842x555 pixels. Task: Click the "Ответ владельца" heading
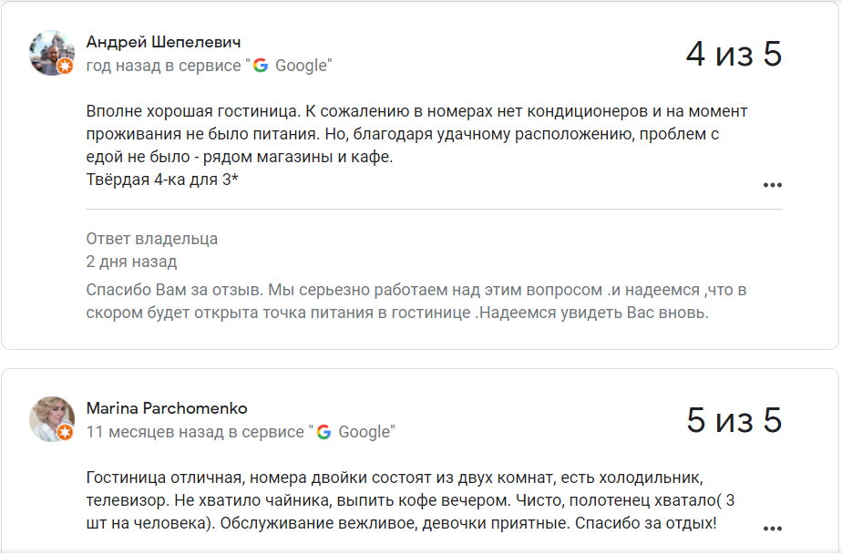tap(152, 239)
